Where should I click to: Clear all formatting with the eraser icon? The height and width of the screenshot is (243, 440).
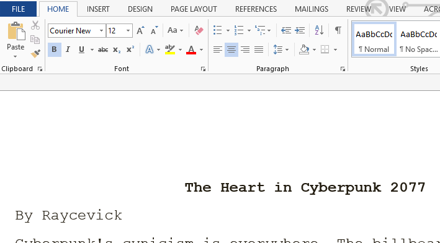tap(199, 30)
